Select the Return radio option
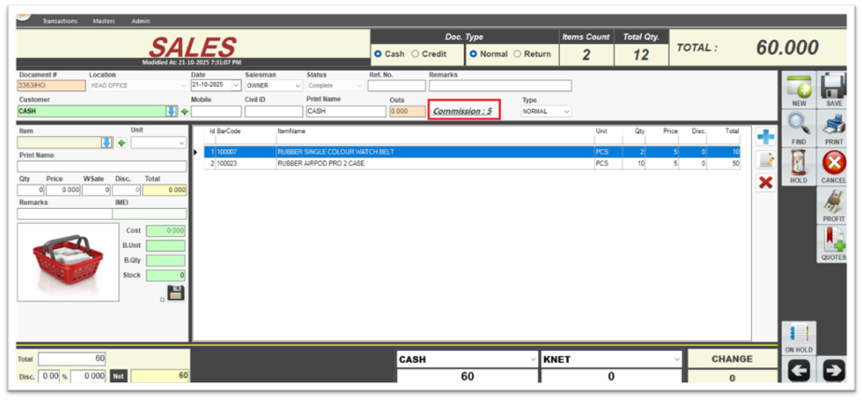 (518, 54)
